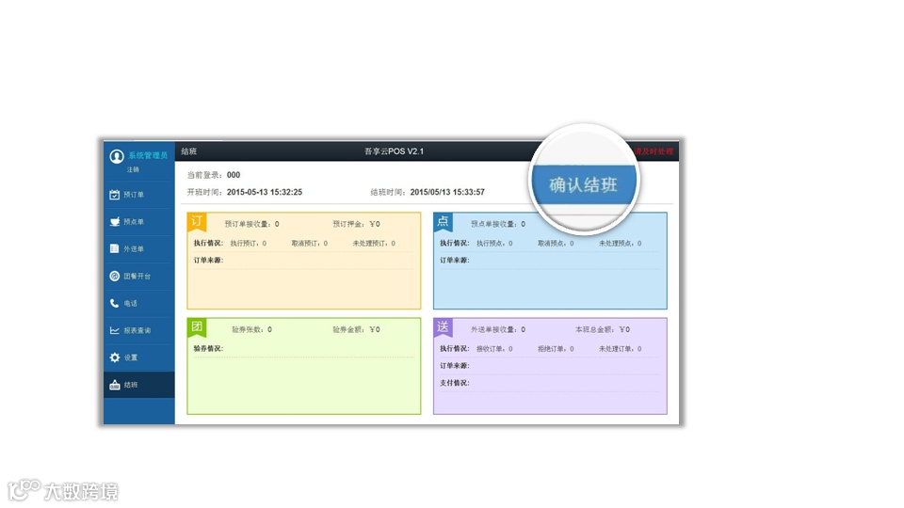This screenshot has height=508, width=904.
Task: Click 预订押金 amount text
Action: (356, 224)
